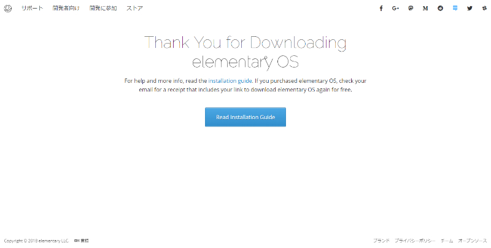
Task: Open the language selector in footer
Action: [x=82, y=241]
